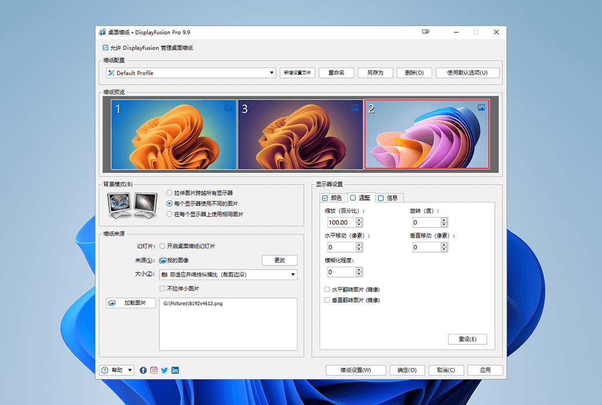
Task: Click the 更改 source change button
Action: click(x=280, y=260)
